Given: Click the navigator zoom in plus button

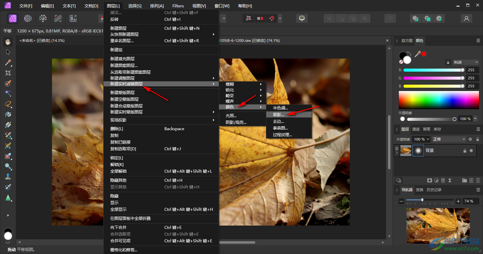Looking at the screenshot, I should [x=458, y=201].
